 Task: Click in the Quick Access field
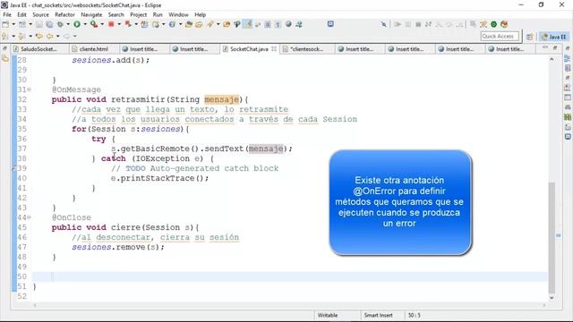[500, 36]
